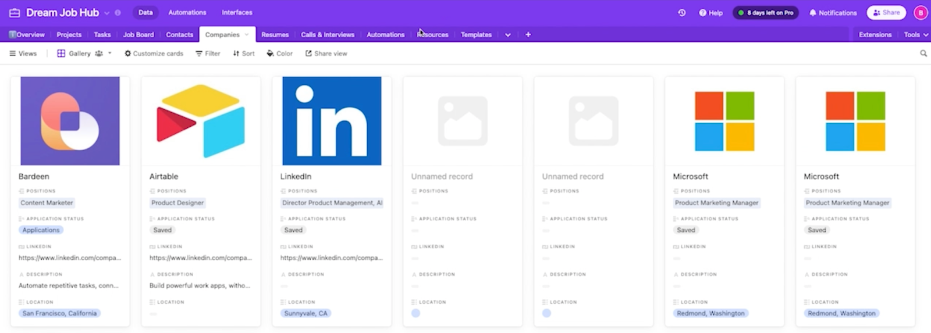Click Airtable description Build powerful work apps
Viewport: 931px width, 333px height.
tap(200, 286)
